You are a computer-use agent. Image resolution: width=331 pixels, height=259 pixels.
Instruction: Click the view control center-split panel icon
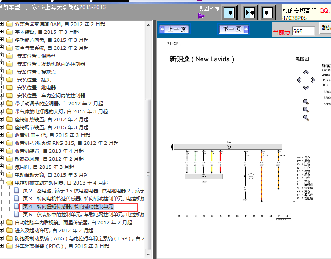(249, 13)
